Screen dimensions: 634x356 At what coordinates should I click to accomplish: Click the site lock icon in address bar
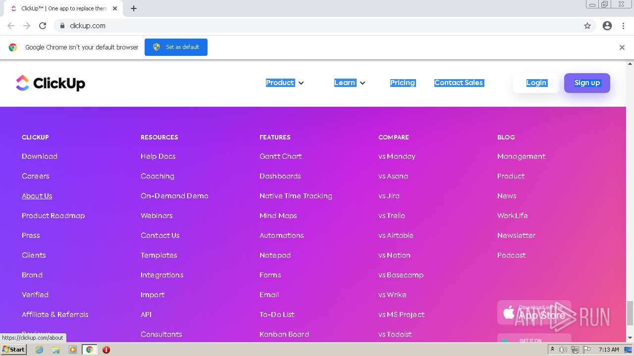tap(62, 26)
